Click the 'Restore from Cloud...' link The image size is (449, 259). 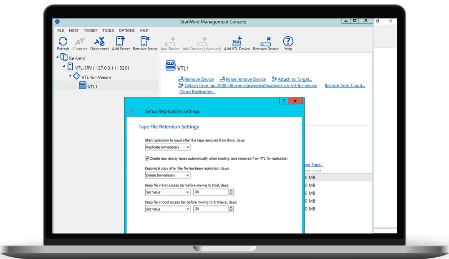click(x=345, y=85)
